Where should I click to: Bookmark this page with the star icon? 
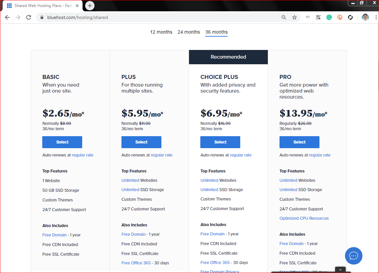pos(294,17)
